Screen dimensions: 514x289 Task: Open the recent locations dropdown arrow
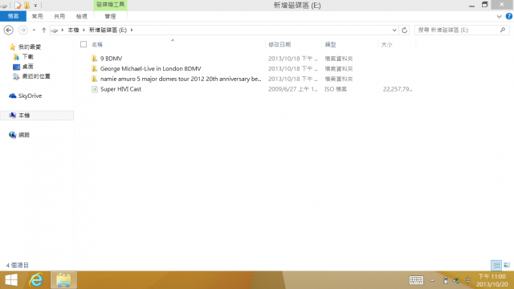click(x=34, y=31)
